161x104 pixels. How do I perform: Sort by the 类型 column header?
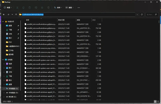(x=78, y=20)
